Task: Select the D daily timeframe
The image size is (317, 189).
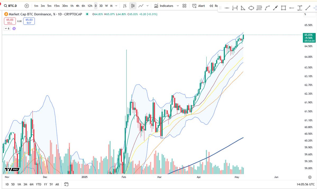Action: [96, 6]
